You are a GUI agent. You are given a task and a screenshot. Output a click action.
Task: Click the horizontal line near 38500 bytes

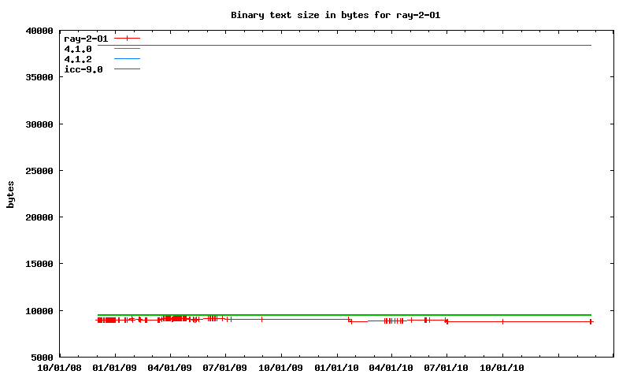(x=354, y=46)
